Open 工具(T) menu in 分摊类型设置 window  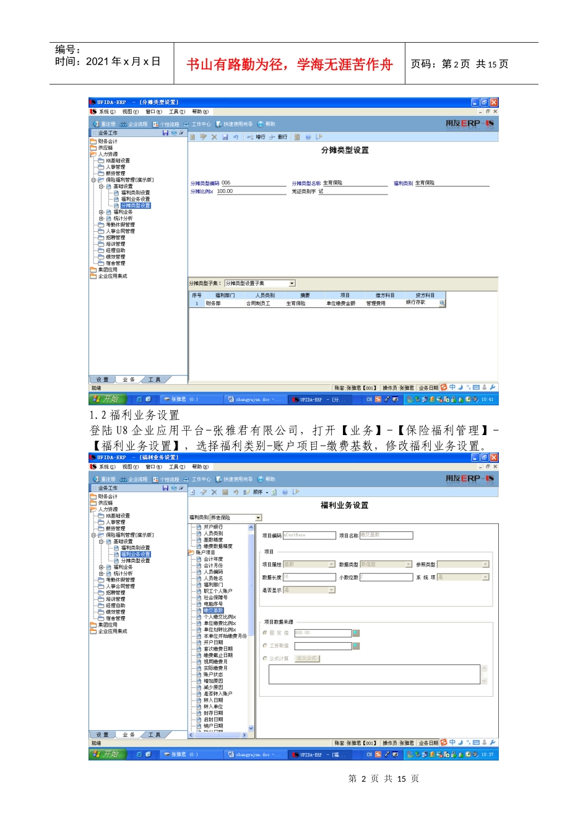177,112
